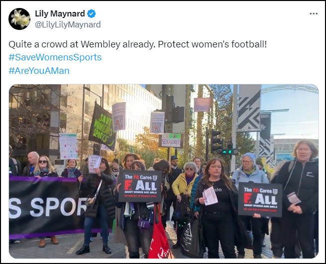Viewport: 326px width, 264px height.
Task: Open the three-dot more options menu
Action: [x=314, y=14]
